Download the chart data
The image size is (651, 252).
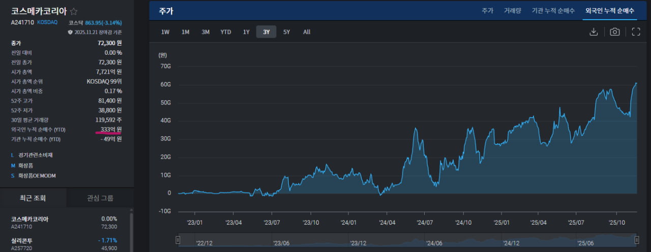593,32
